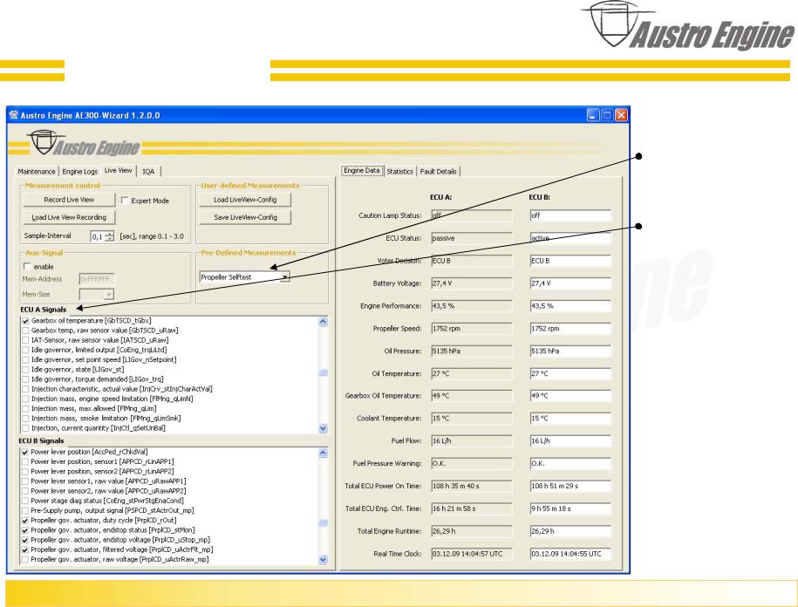
Task: Click Save LiveView-Config button
Action: pyautogui.click(x=245, y=217)
